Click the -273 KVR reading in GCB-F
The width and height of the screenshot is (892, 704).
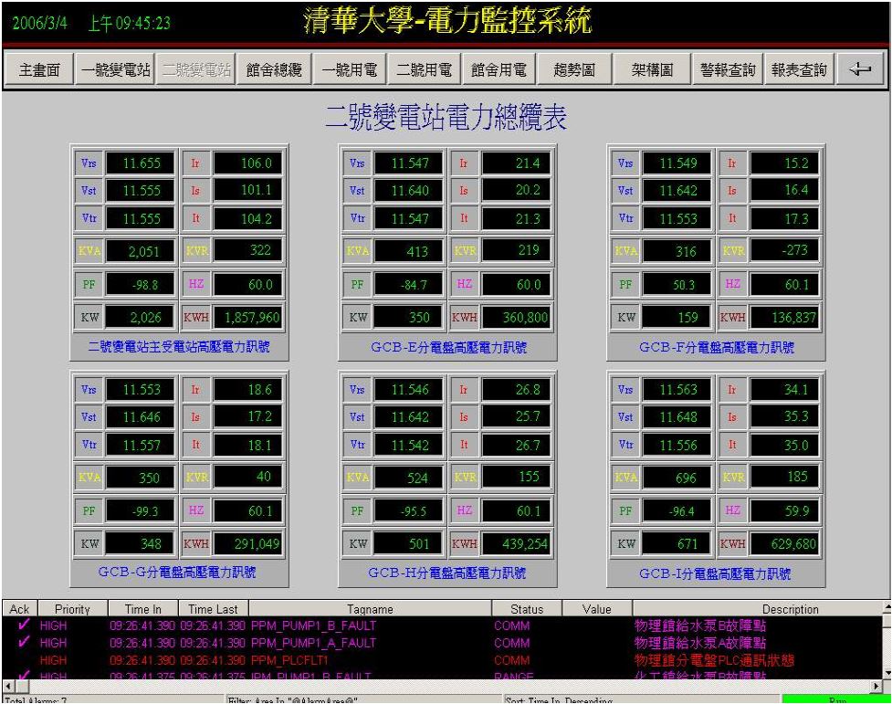[x=784, y=250]
